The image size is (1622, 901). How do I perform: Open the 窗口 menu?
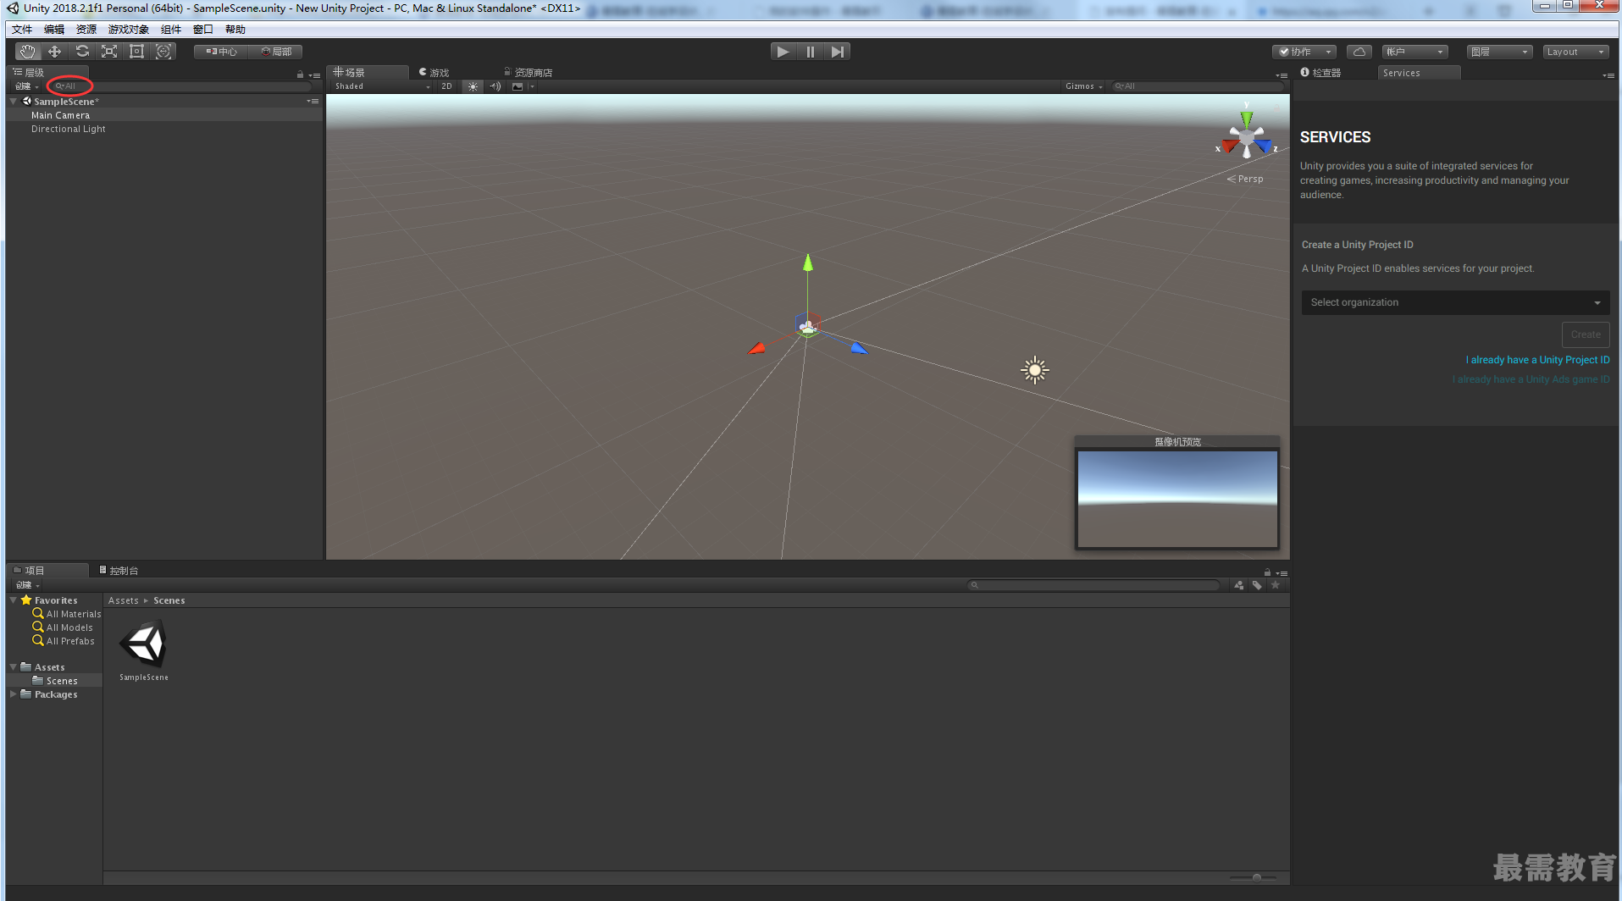(x=203, y=30)
